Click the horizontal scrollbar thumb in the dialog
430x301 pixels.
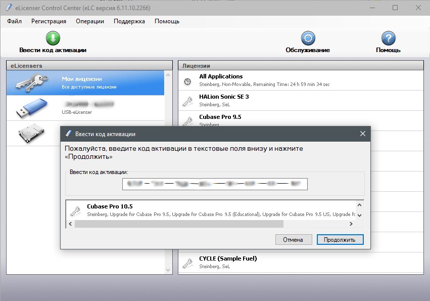pos(179,224)
